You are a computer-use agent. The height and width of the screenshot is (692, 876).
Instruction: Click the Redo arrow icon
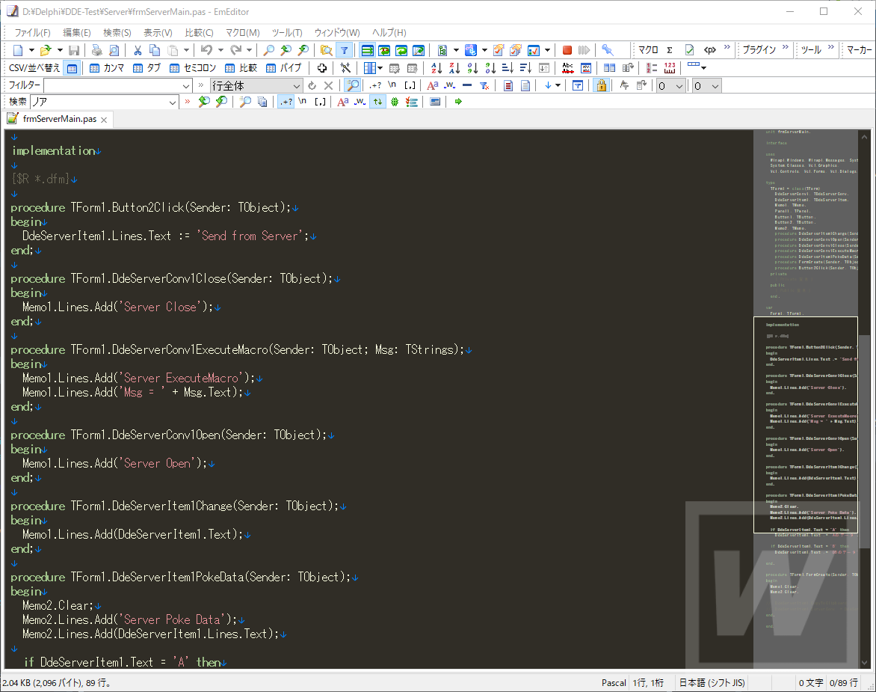[x=235, y=50]
